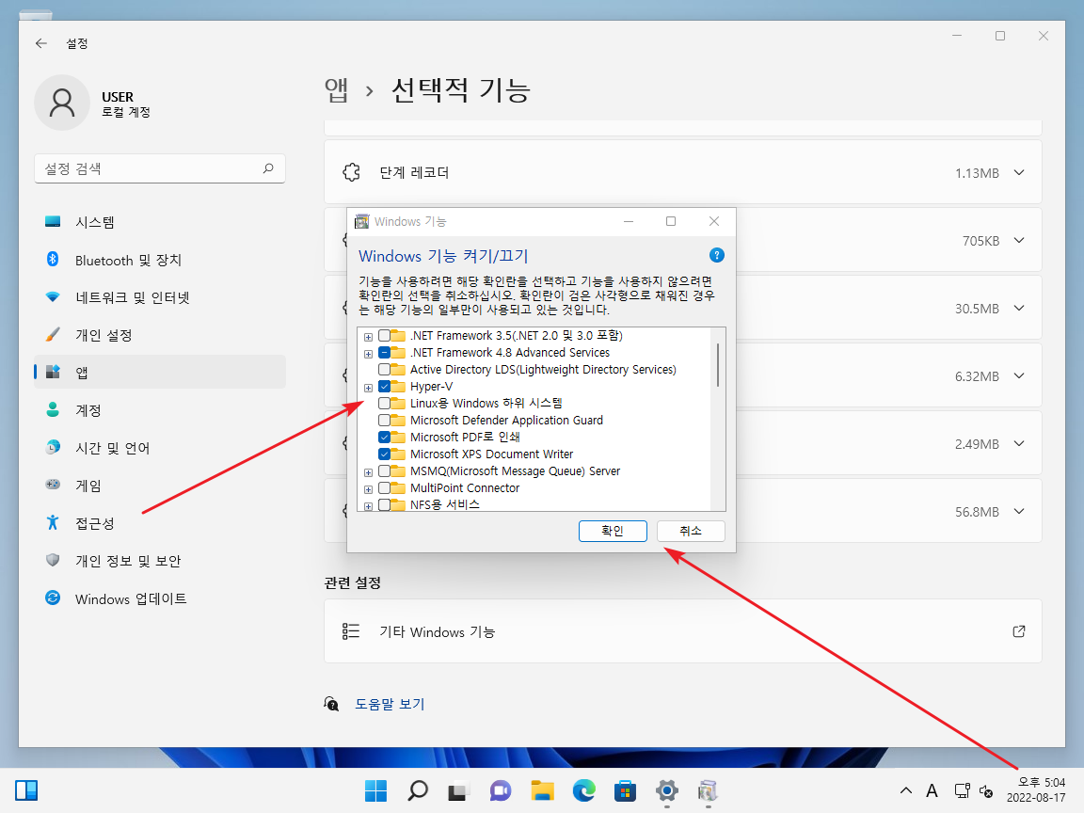Expand the 2.49MB feature row

click(x=1019, y=444)
